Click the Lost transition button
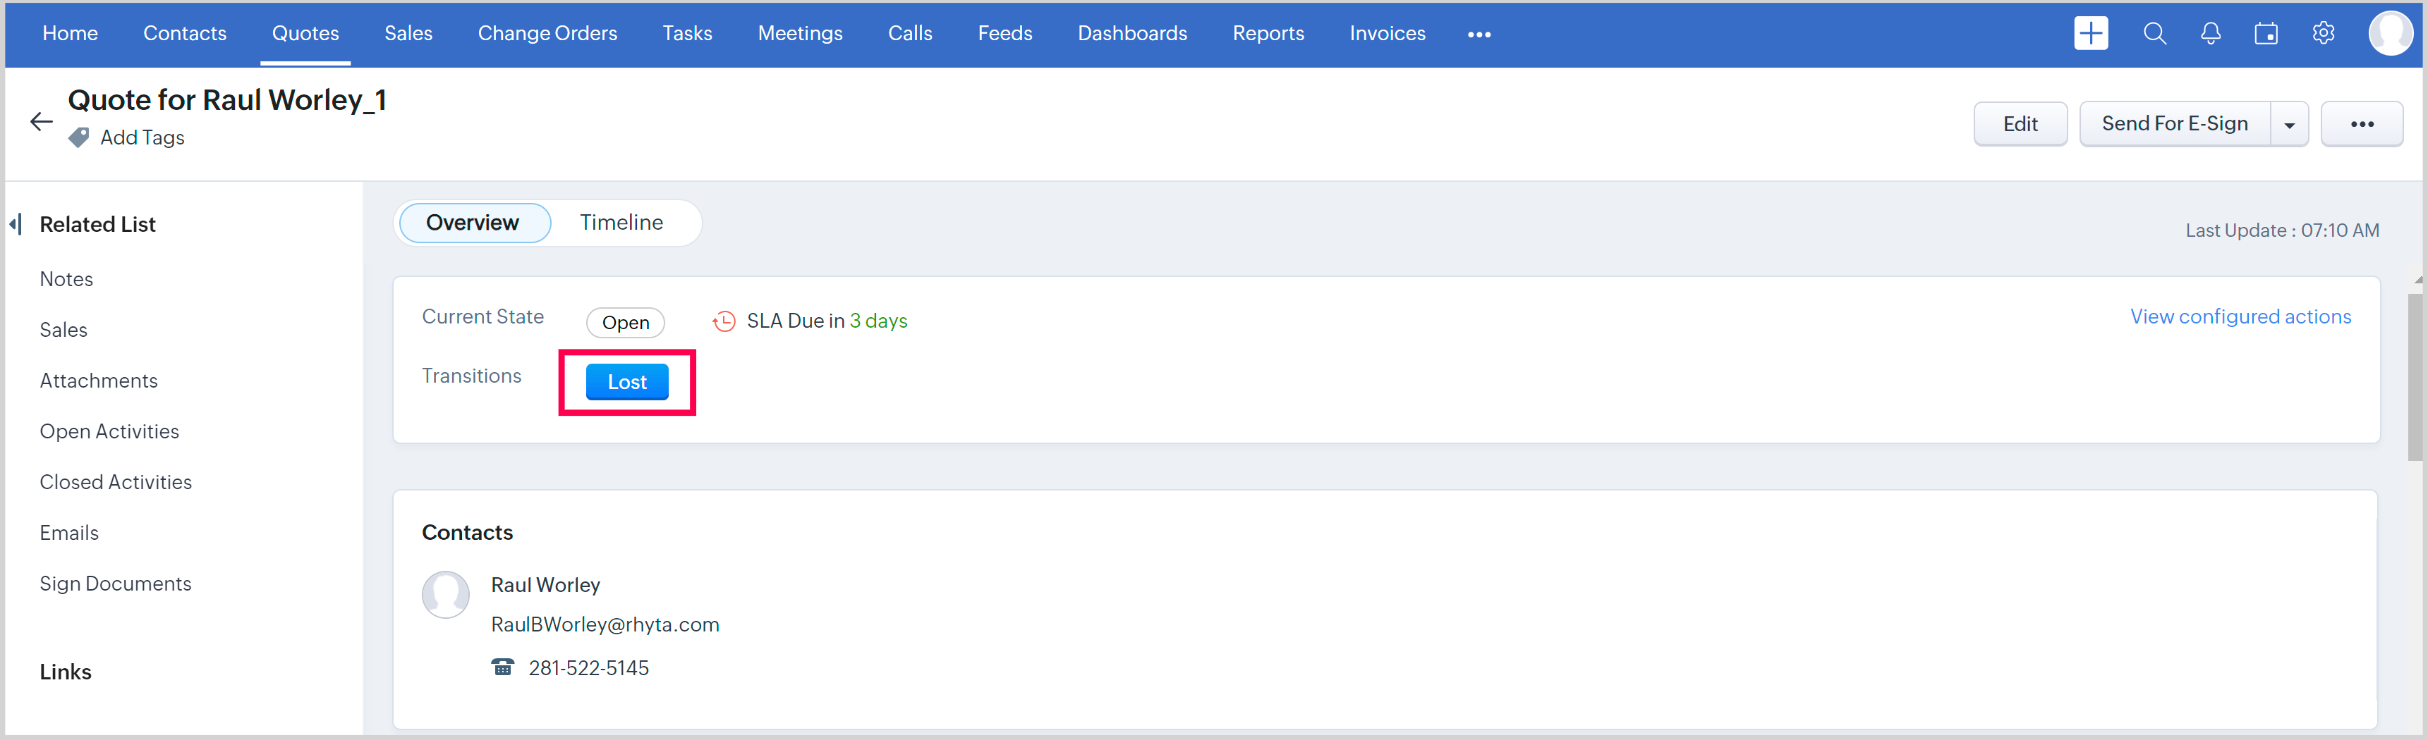The image size is (2428, 740). coord(627,382)
